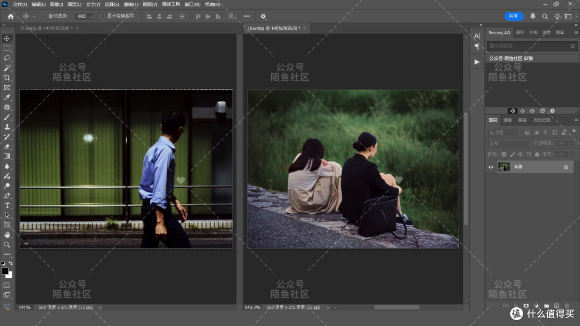Click the 公众号 陌鱼社区 获取 link
580x326 pixels.
(511, 58)
